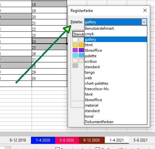Screen dimensions: 155x149
Task: Select Dokumentfarben in the list
Action: point(116,122)
